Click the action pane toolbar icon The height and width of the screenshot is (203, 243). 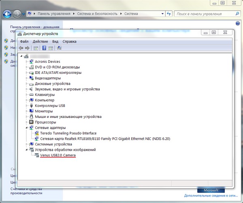coord(51,48)
